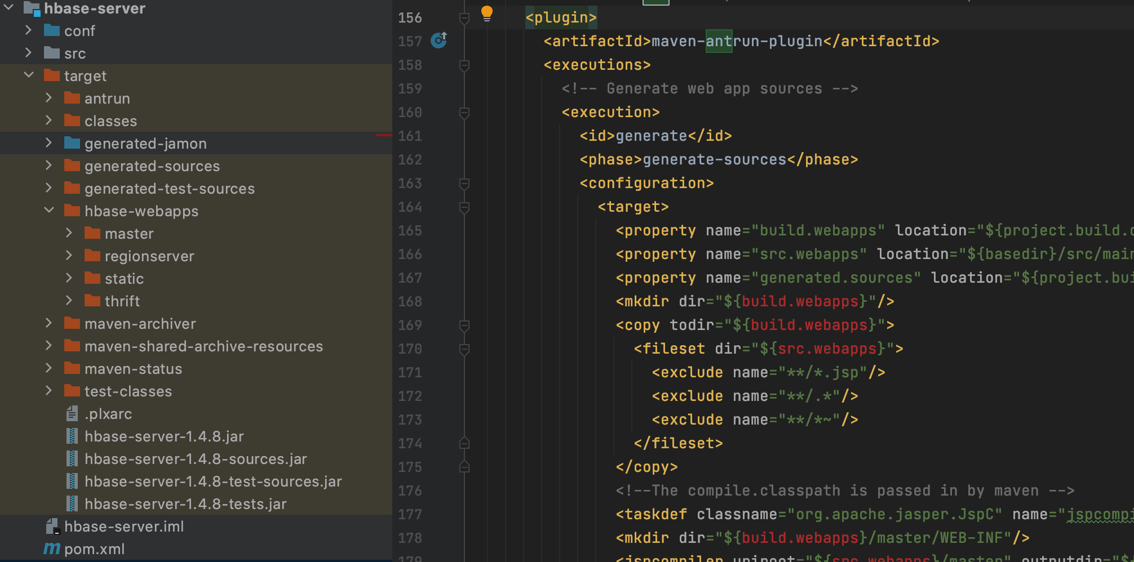Expand the antrun folder
This screenshot has height=562, width=1134.
49,98
